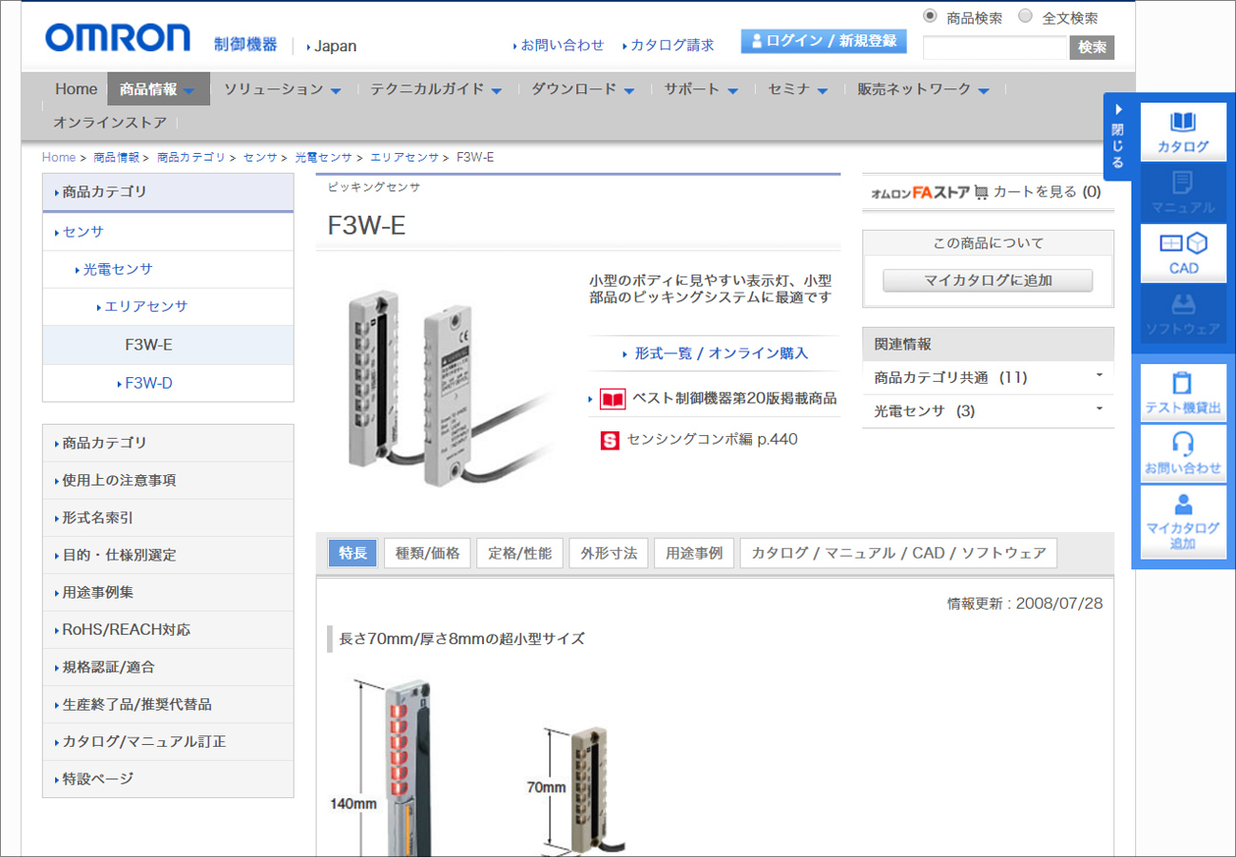The height and width of the screenshot is (857, 1236).
Task: Expand 商品カテゴリ共通 (11) related info
Action: tap(988, 377)
